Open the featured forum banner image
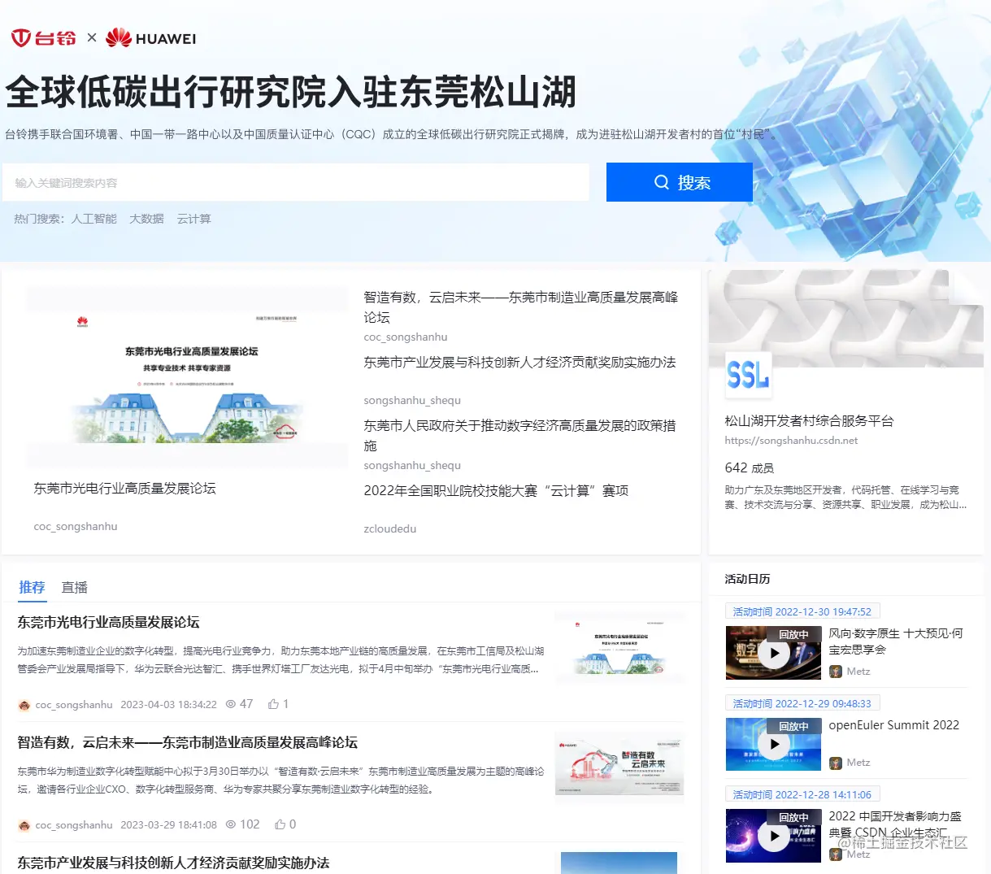Viewport: 991px width, 874px height. point(187,376)
